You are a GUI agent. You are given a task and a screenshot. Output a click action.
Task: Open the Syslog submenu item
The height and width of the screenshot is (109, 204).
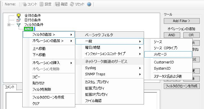click(109, 68)
